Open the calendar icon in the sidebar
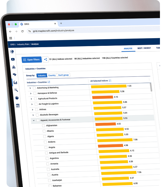The width and height of the screenshot is (166, 187). pyautogui.click(x=18, y=106)
